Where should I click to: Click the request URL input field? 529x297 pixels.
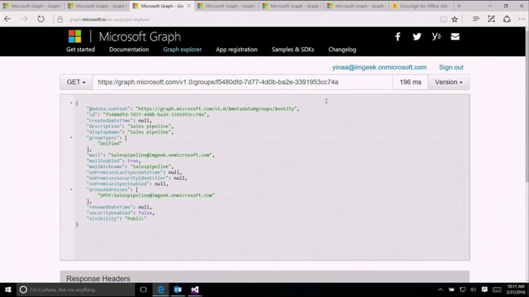243,82
